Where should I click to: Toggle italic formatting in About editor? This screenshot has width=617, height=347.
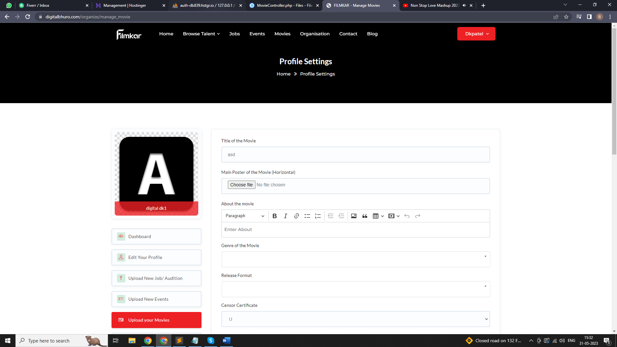285,216
